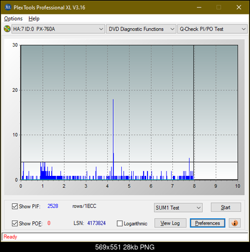The height and width of the screenshot is (252, 250).
Task: Close the PlexTools Professional XL window
Action: (x=239, y=7)
